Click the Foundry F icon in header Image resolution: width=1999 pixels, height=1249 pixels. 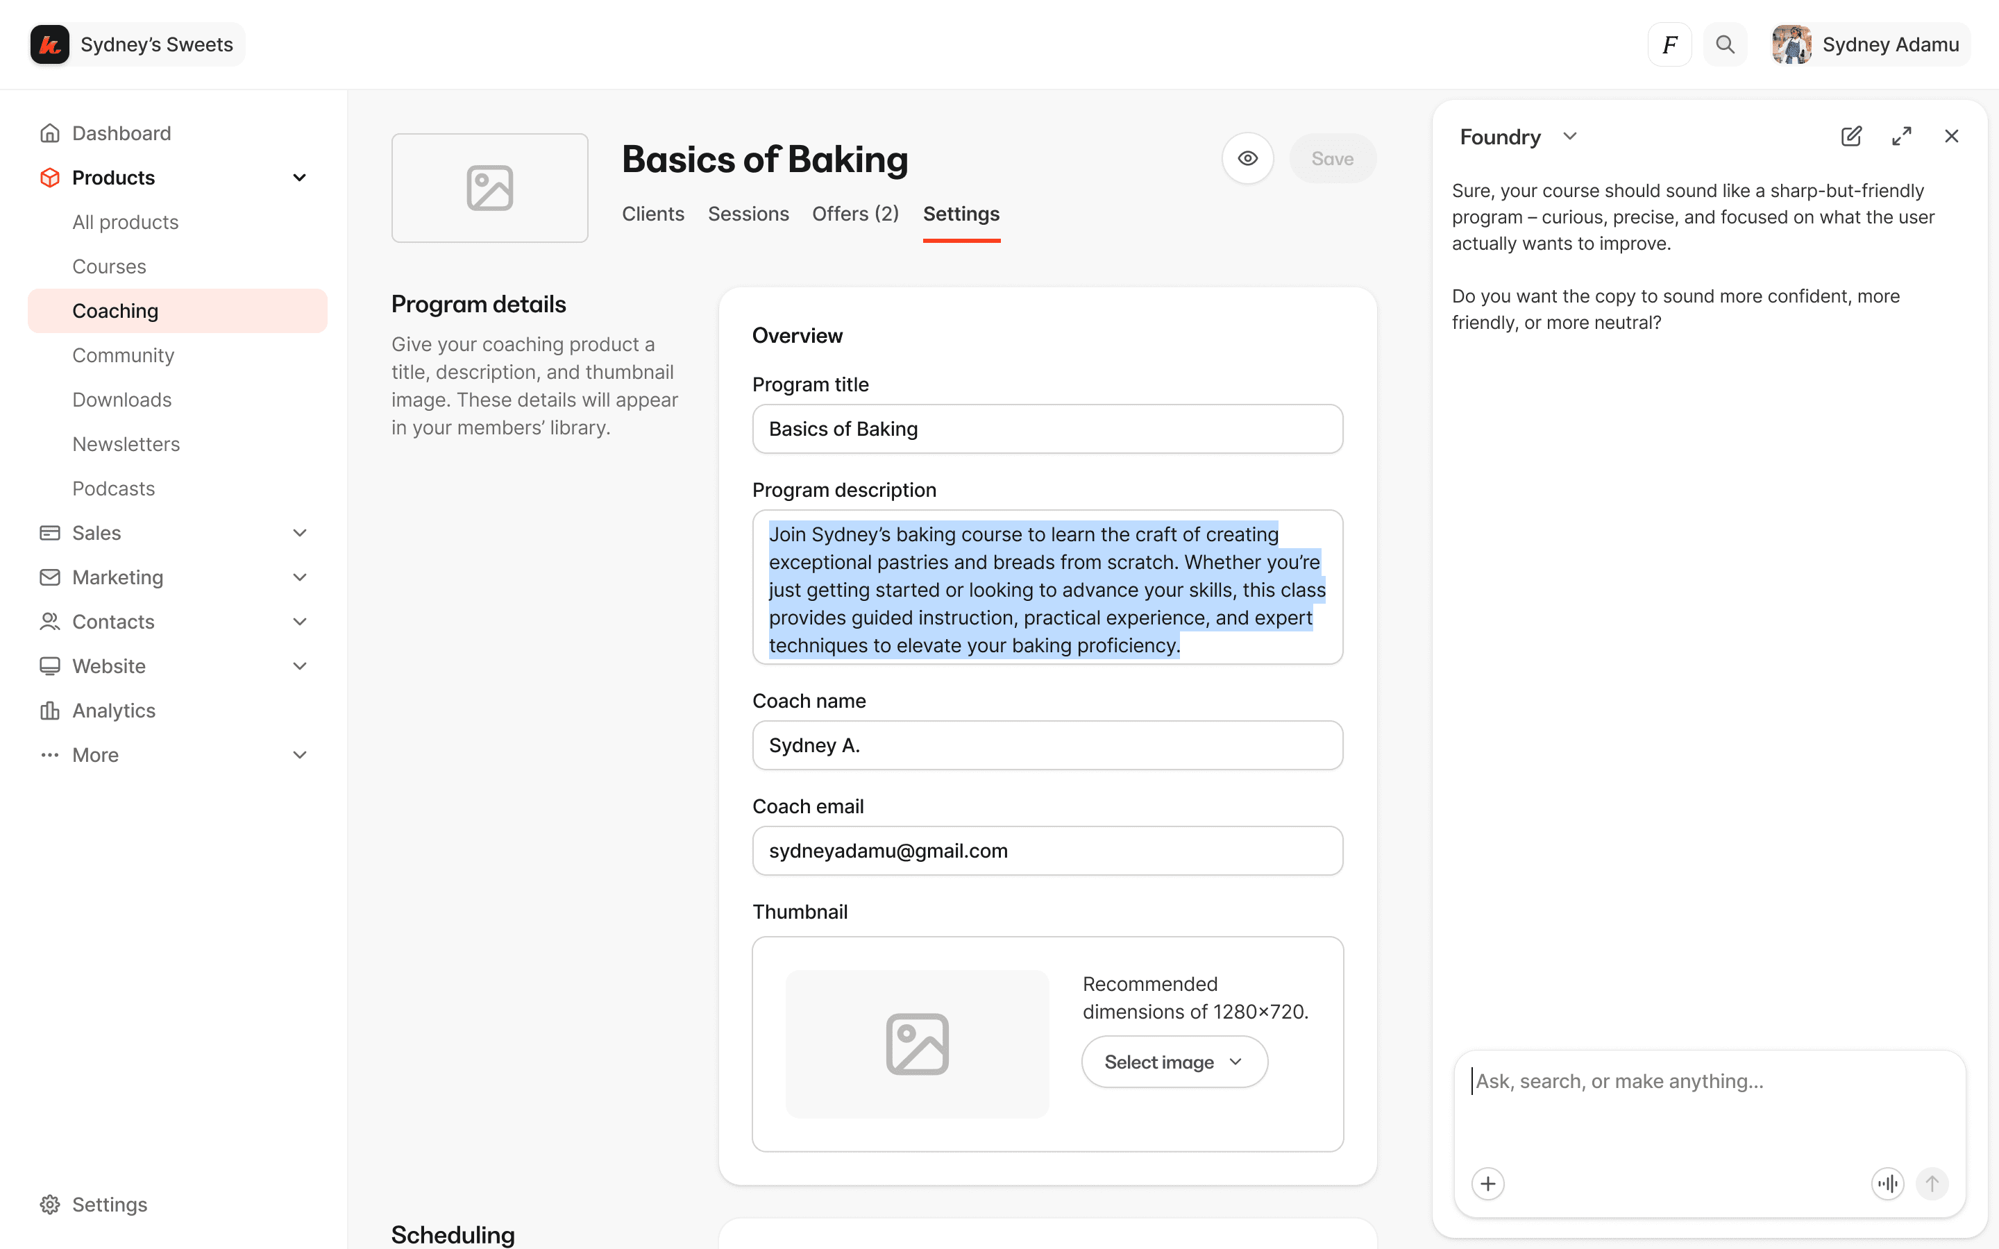1669,44
